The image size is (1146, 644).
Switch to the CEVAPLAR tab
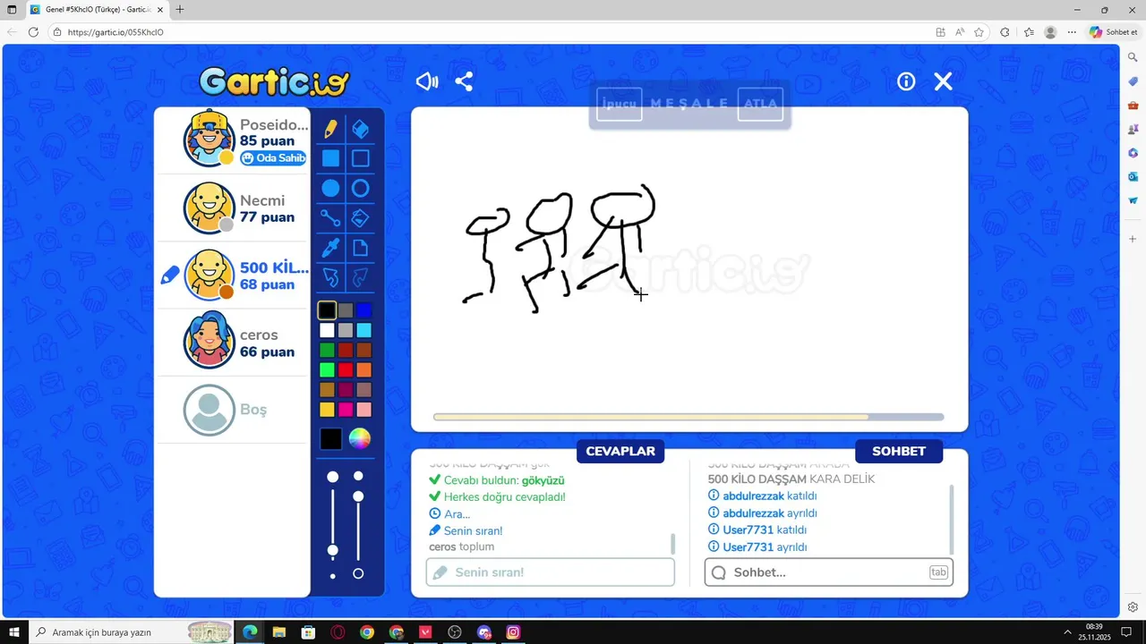click(620, 452)
